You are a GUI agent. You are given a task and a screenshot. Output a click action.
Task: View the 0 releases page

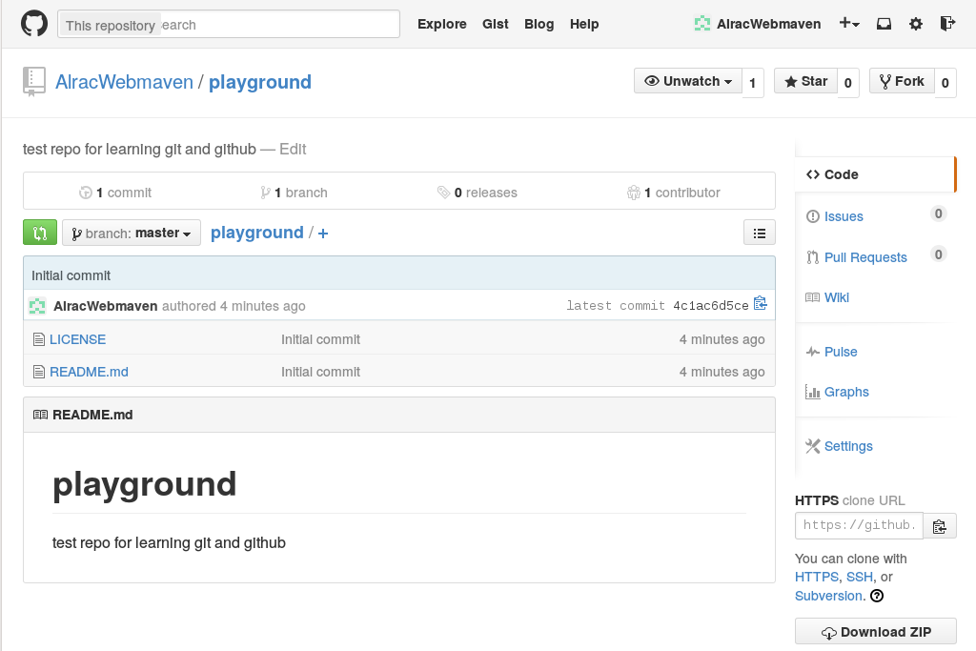pyautogui.click(x=478, y=193)
